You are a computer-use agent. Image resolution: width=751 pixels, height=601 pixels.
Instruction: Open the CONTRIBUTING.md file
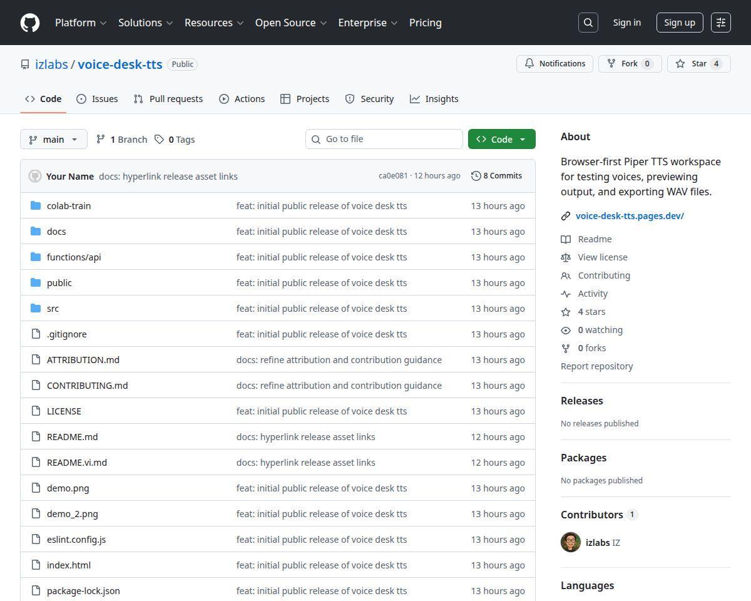click(87, 385)
